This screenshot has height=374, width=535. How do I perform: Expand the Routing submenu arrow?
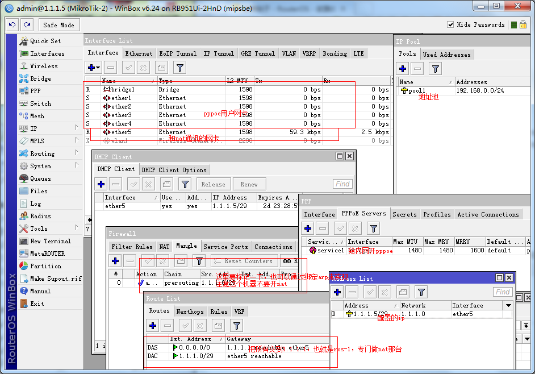point(77,153)
